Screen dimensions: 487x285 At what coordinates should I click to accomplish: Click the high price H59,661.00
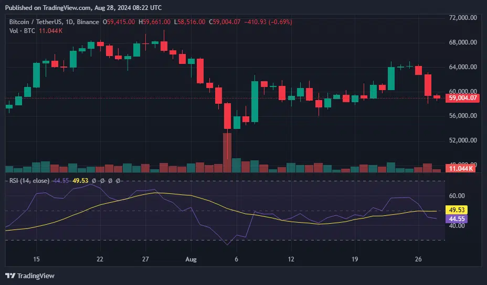[x=154, y=22]
